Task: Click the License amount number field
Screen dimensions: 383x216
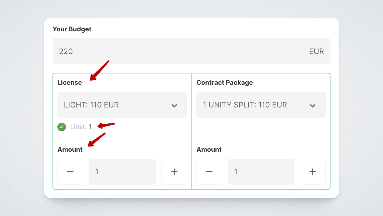Action: coord(122,172)
